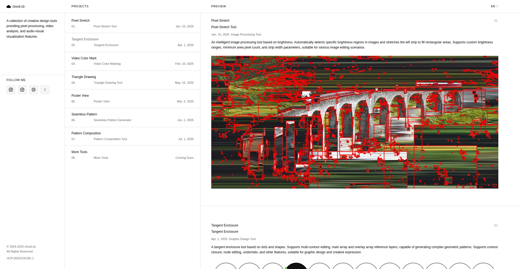
Task: Click the black filled circle in Tangent preview
Action: click(x=296, y=266)
